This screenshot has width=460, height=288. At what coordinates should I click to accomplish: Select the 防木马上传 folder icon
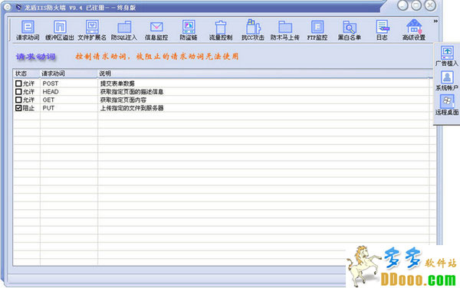tap(285, 30)
